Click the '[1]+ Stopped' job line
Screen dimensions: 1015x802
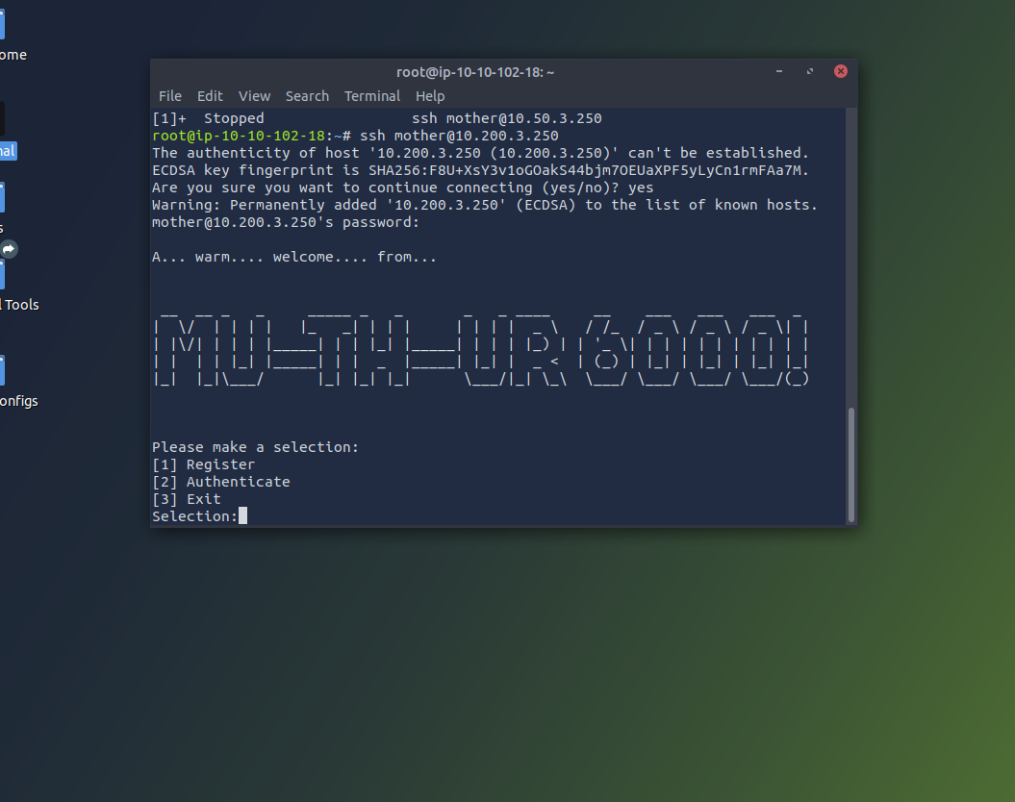tap(377, 118)
